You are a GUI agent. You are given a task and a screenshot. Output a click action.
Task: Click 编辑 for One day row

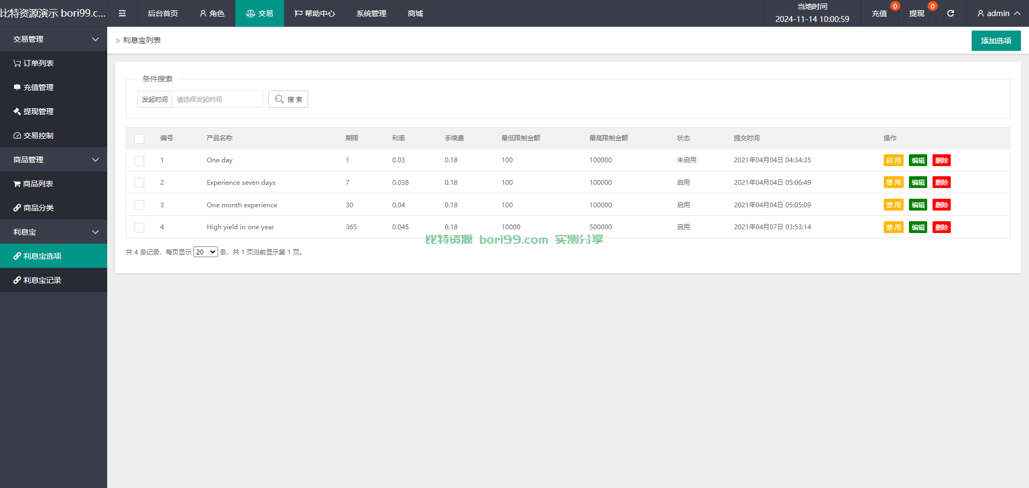pos(918,160)
